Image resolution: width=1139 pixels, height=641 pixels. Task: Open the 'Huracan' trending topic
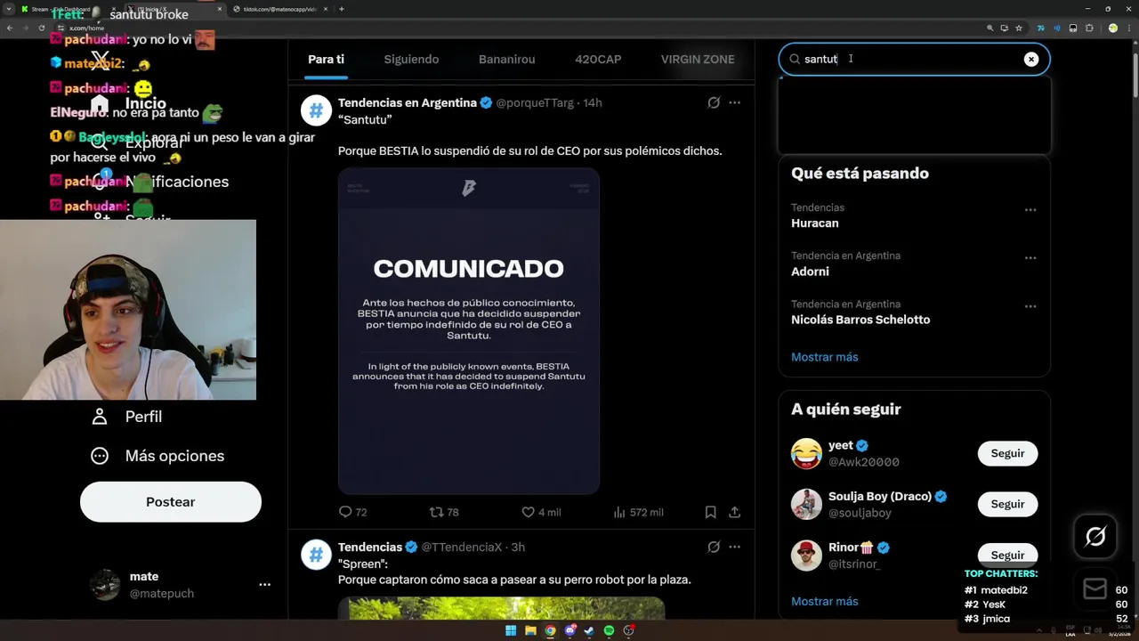click(814, 223)
